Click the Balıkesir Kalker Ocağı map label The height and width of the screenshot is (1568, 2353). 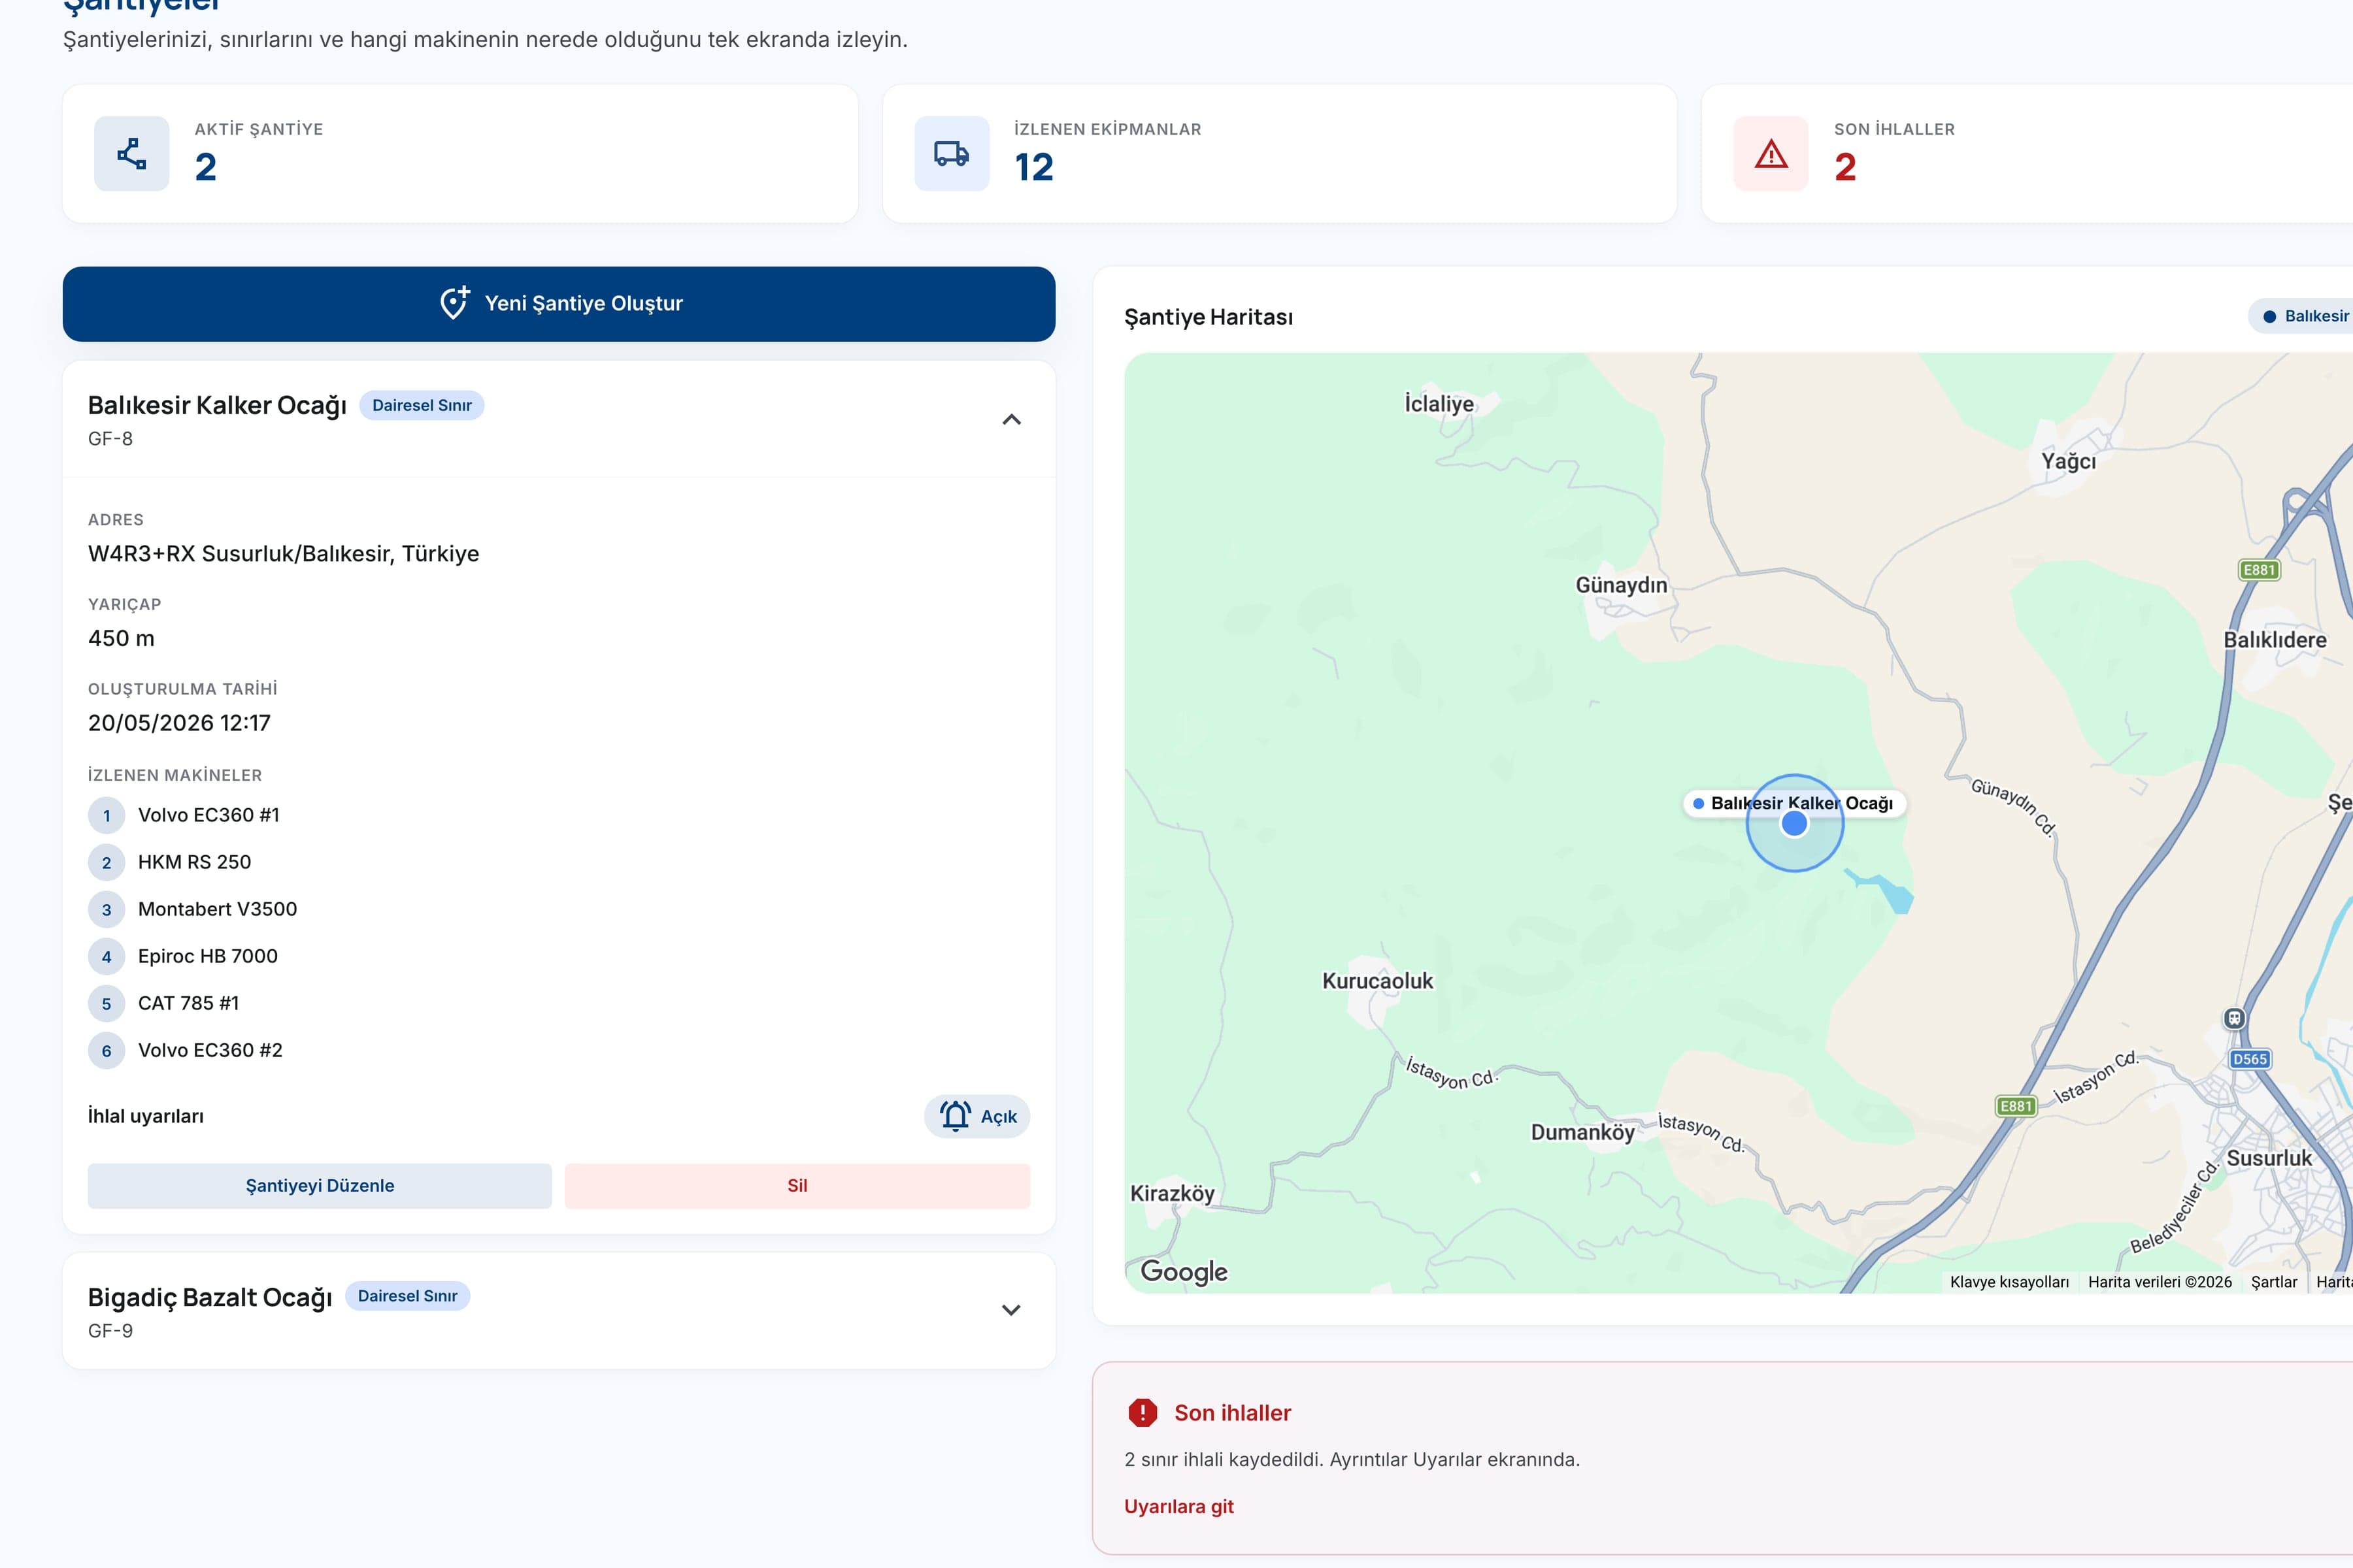click(1795, 803)
